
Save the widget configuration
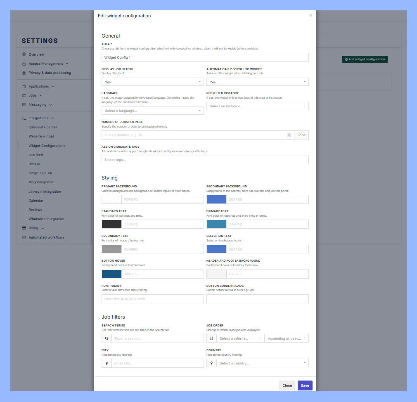coord(305,385)
